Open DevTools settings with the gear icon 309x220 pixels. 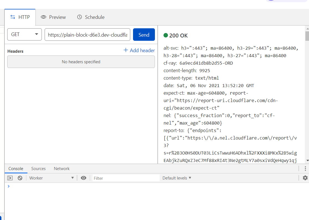pyautogui.click(x=305, y=178)
